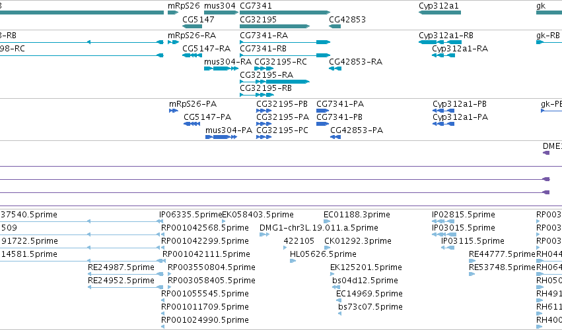562x330 pixels.
Task: Click transcript gk-RB
Action: coord(548,36)
